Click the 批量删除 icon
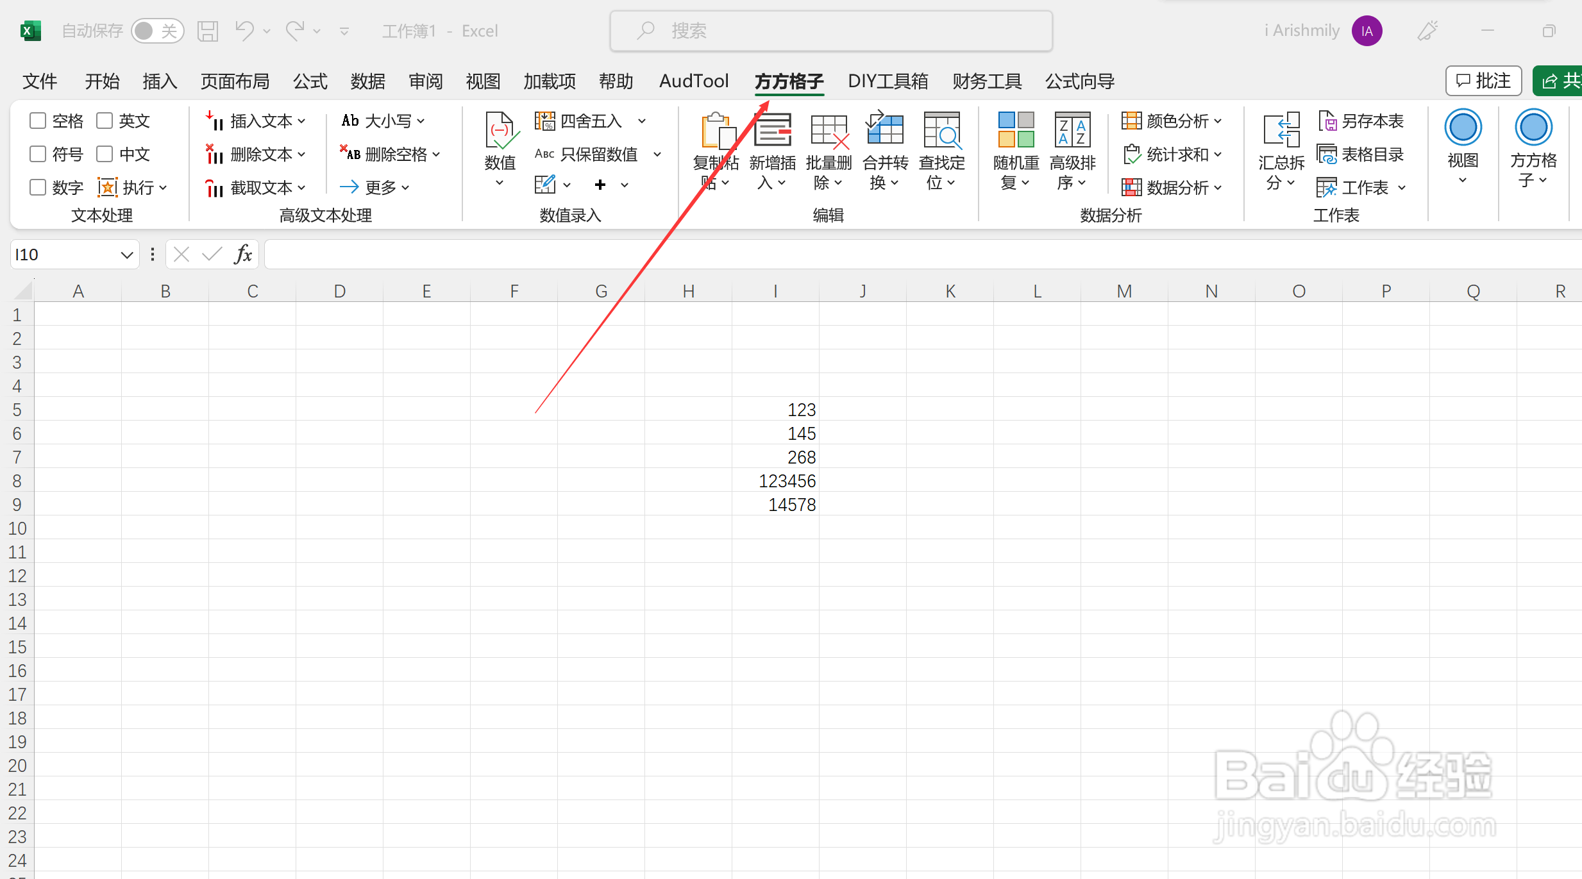Image resolution: width=1582 pixels, height=879 pixels. click(x=829, y=131)
